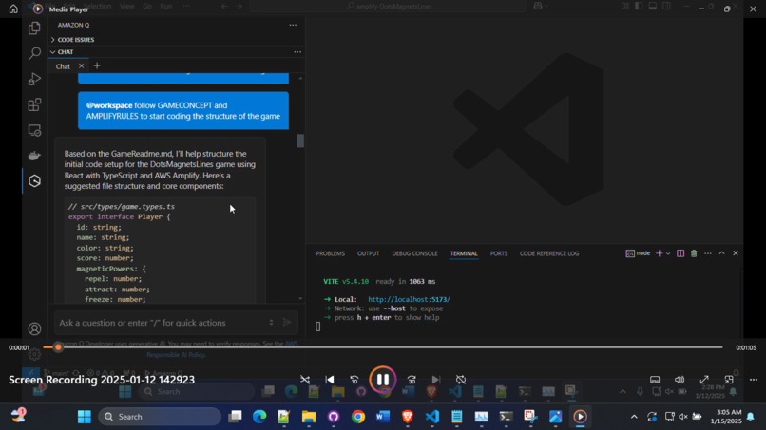This screenshot has height=430, width=766.
Task: Open Visual Studio Code from the taskbar
Action: click(431, 417)
